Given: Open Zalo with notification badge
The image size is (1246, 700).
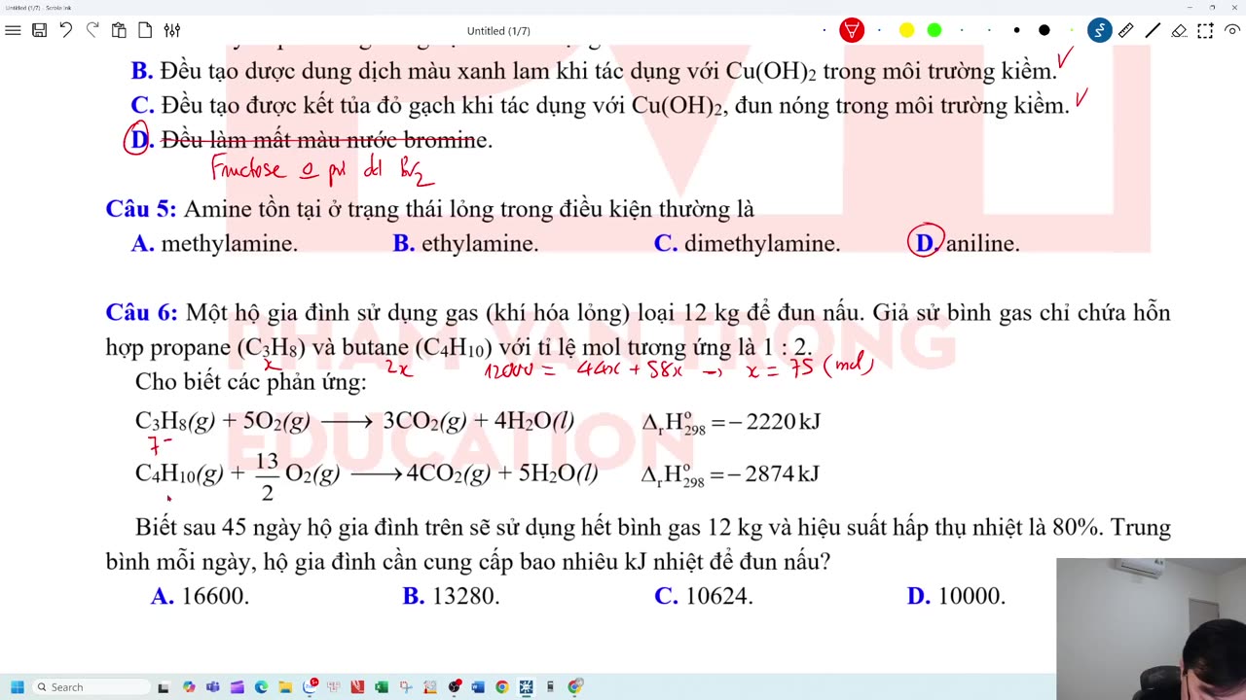Looking at the screenshot, I should 310,686.
